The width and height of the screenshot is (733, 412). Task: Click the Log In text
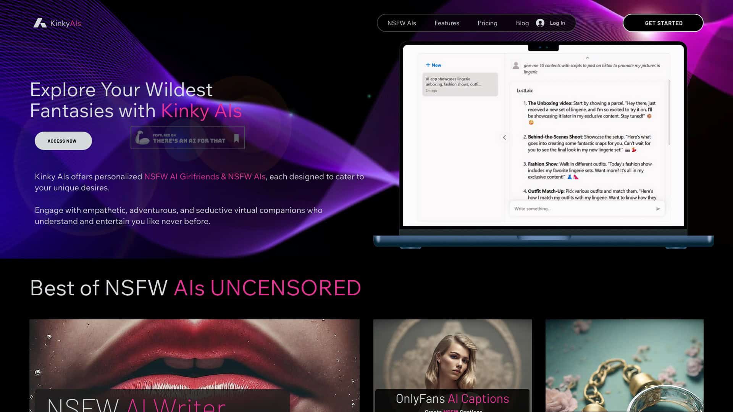(x=557, y=23)
